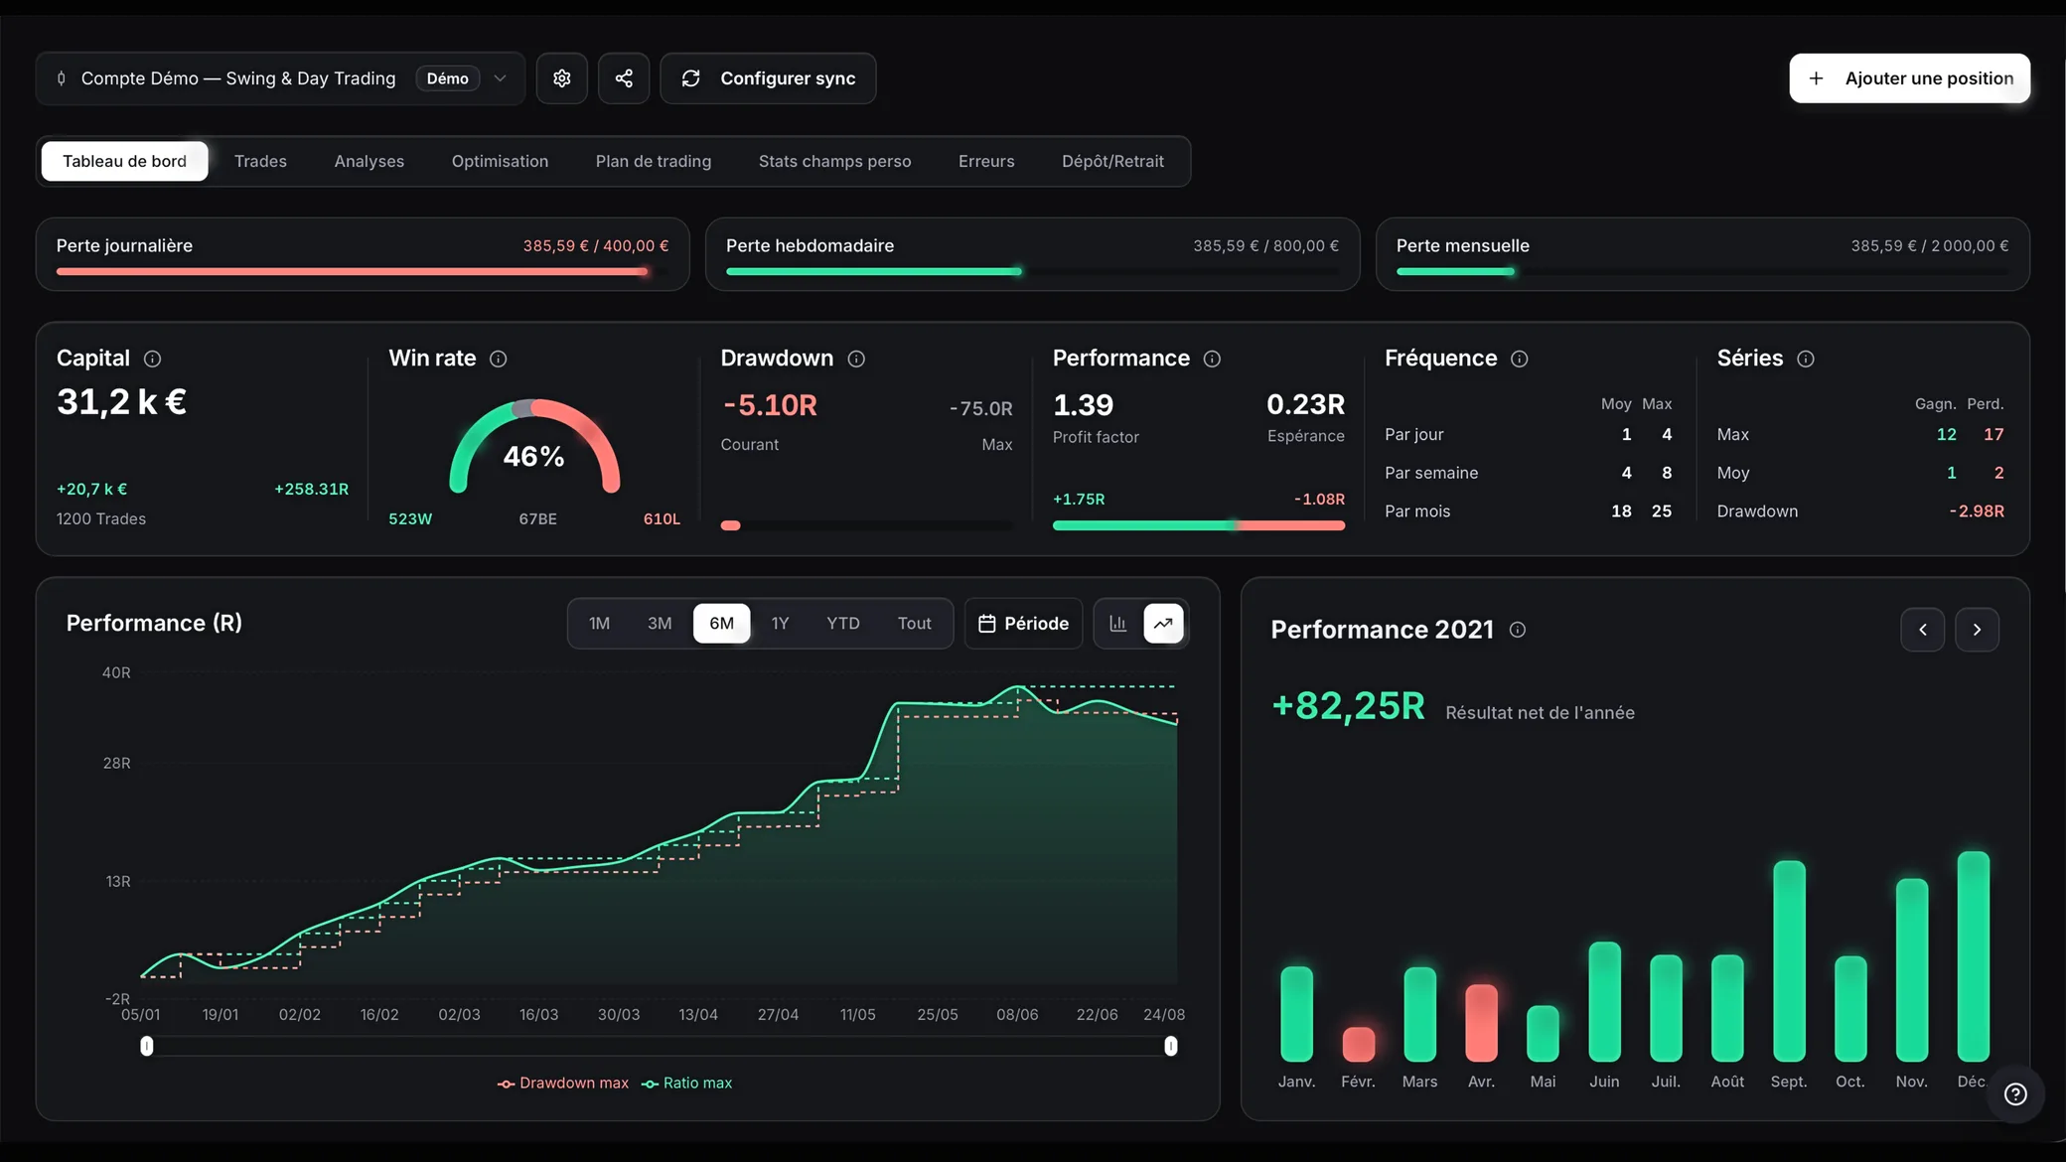Switch to the Analyses tab
Viewport: 2066px width, 1162px height.
[369, 161]
